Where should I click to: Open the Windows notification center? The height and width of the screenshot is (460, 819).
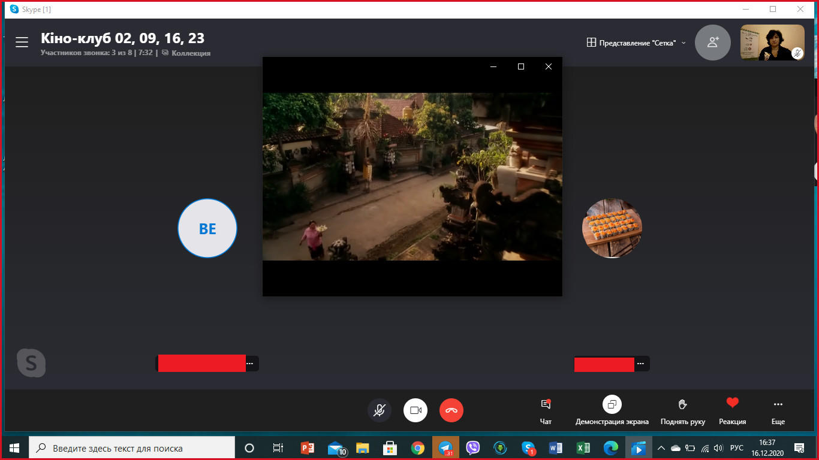pyautogui.click(x=799, y=448)
